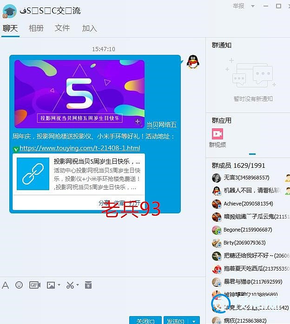Click the 举报 report button

pyautogui.click(x=238, y=6)
